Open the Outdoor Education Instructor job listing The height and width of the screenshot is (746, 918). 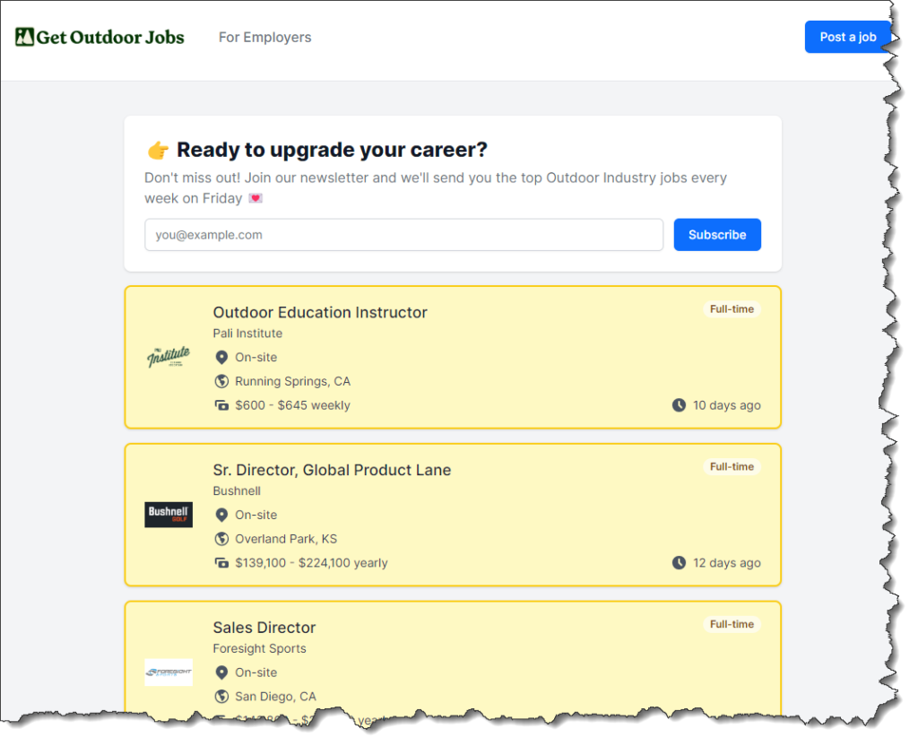[x=320, y=313]
